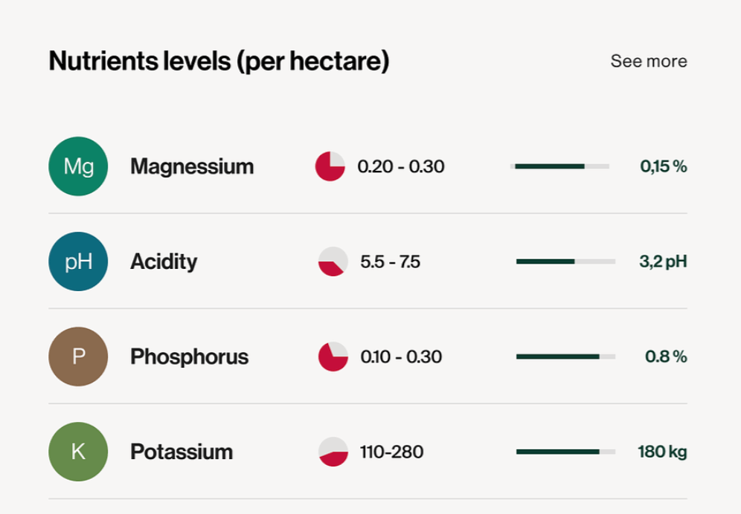Open the See more link
Image resolution: width=741 pixels, height=514 pixels.
point(649,61)
